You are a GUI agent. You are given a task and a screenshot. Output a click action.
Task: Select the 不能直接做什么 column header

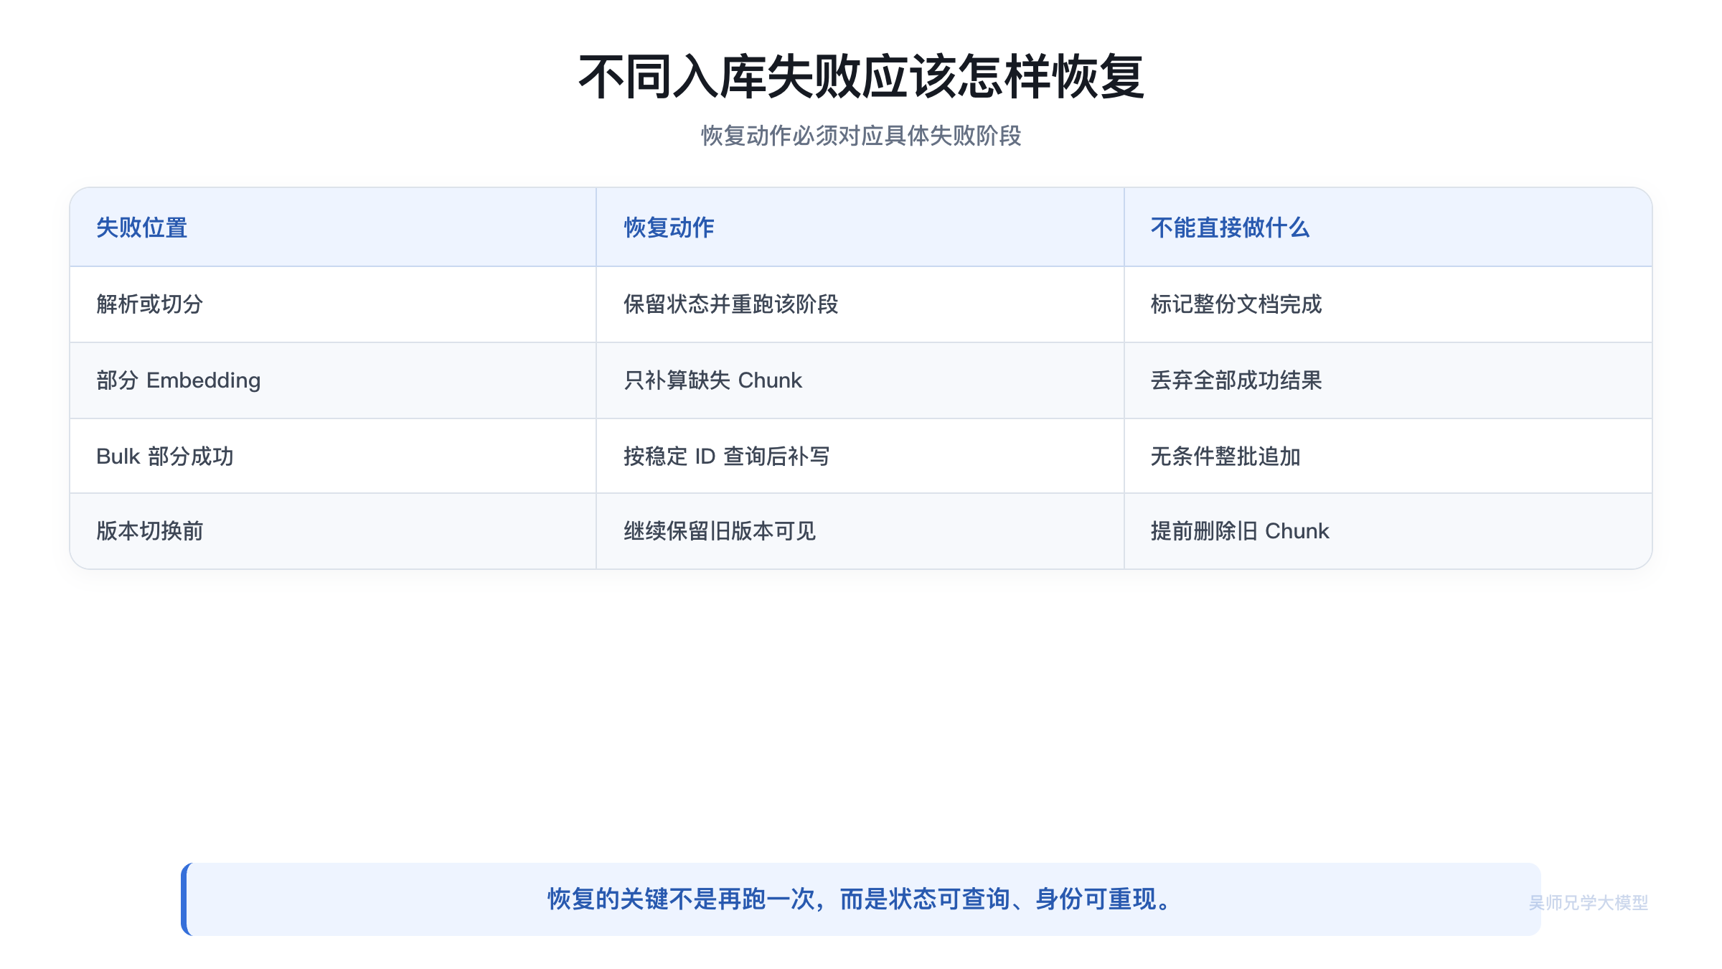(1388, 228)
